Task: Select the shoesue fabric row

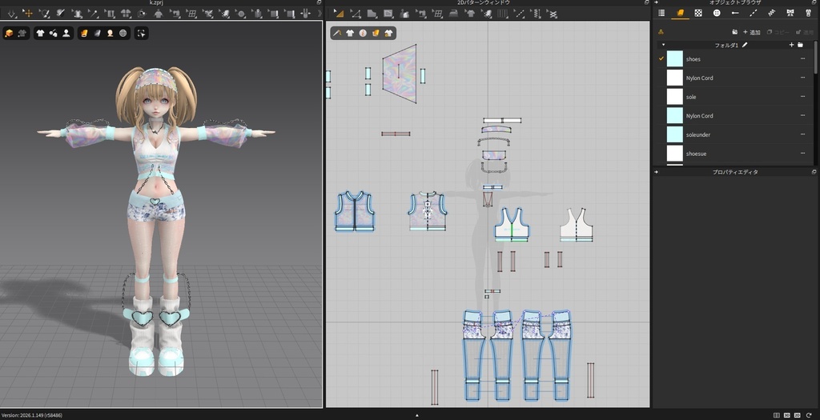Action: tap(735, 154)
